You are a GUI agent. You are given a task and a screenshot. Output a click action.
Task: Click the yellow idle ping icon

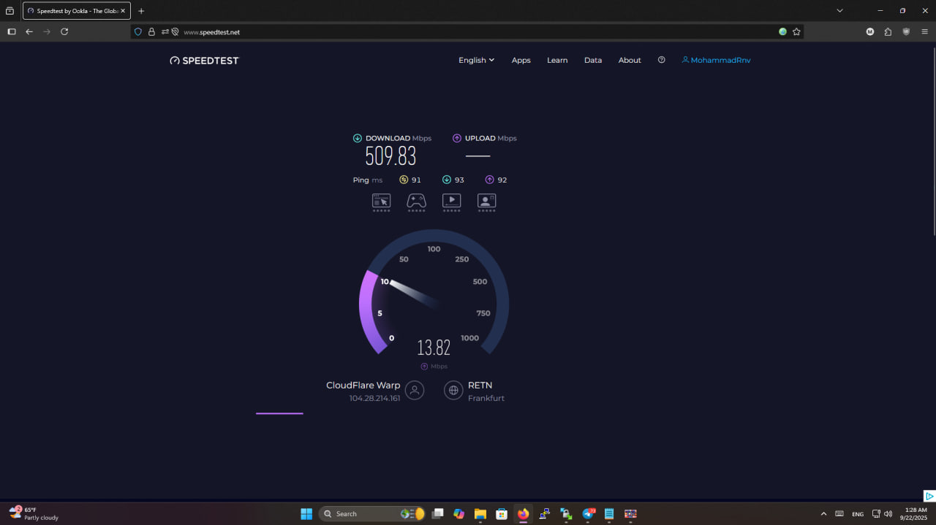tap(404, 180)
